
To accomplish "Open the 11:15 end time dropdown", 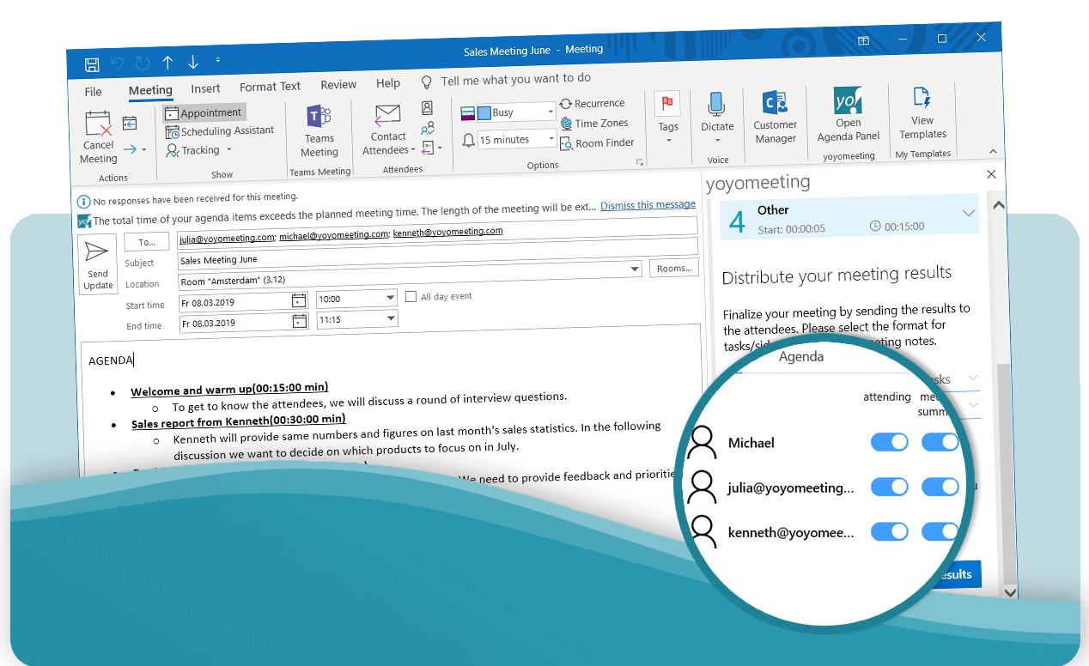I will (391, 319).
